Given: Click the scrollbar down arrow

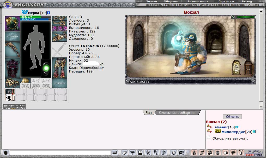Looking at the screenshot, I should (x=261, y=107).
